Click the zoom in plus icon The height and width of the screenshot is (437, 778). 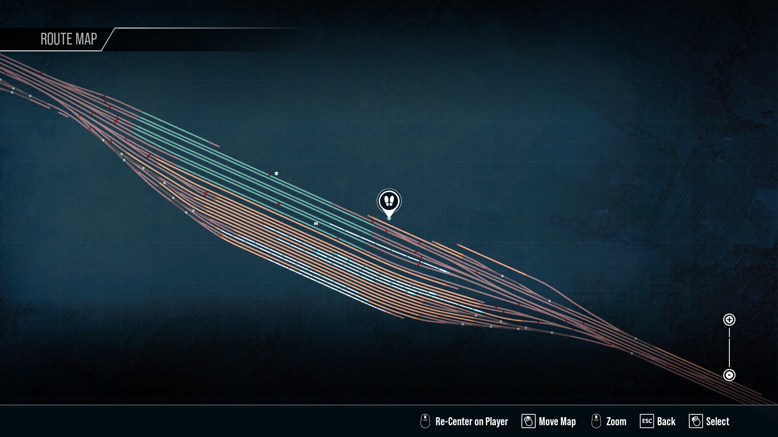(x=729, y=320)
